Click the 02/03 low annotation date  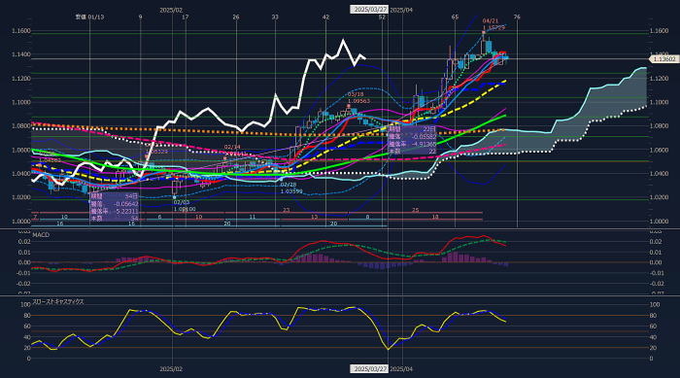coord(182,203)
